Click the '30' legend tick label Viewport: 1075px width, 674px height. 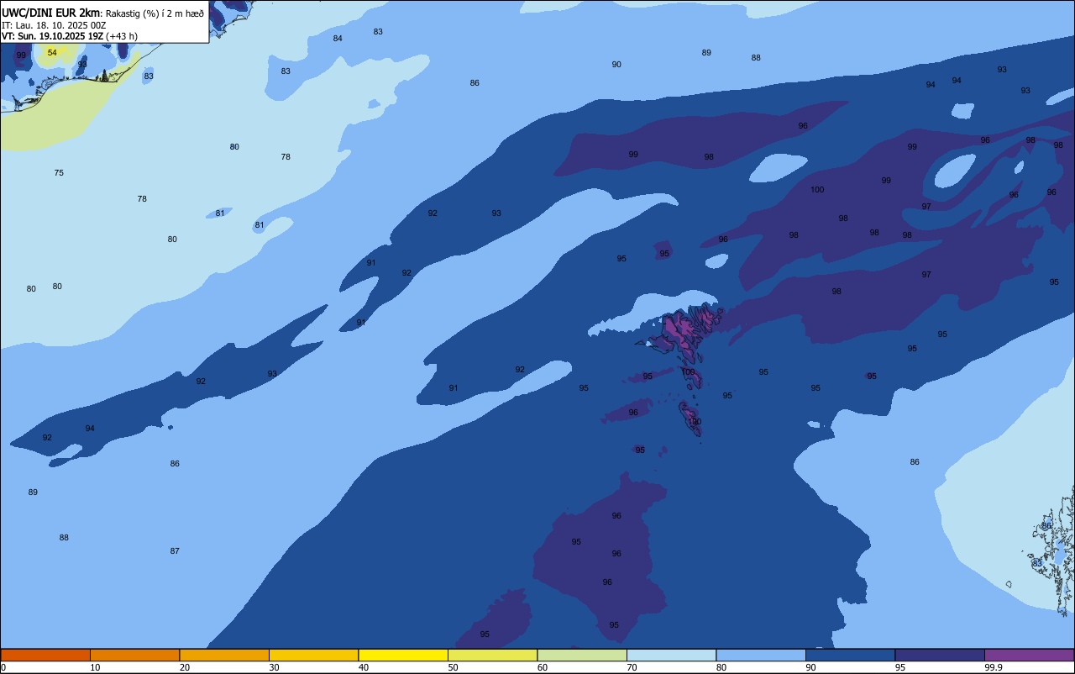point(274,667)
